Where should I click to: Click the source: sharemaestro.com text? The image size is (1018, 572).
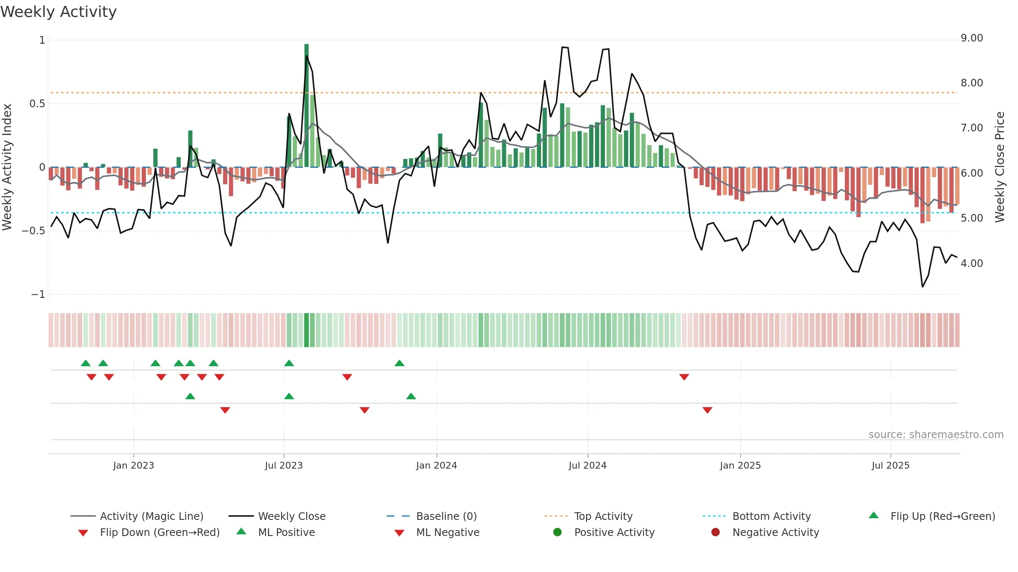(x=936, y=434)
